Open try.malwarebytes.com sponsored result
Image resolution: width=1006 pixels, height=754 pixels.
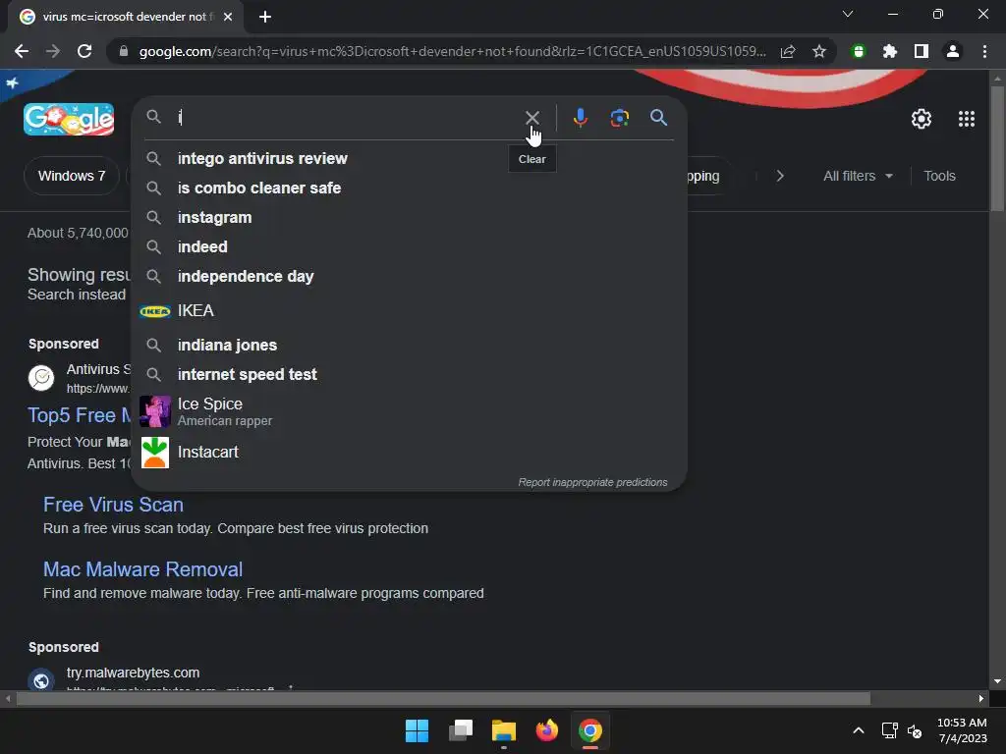[133, 673]
